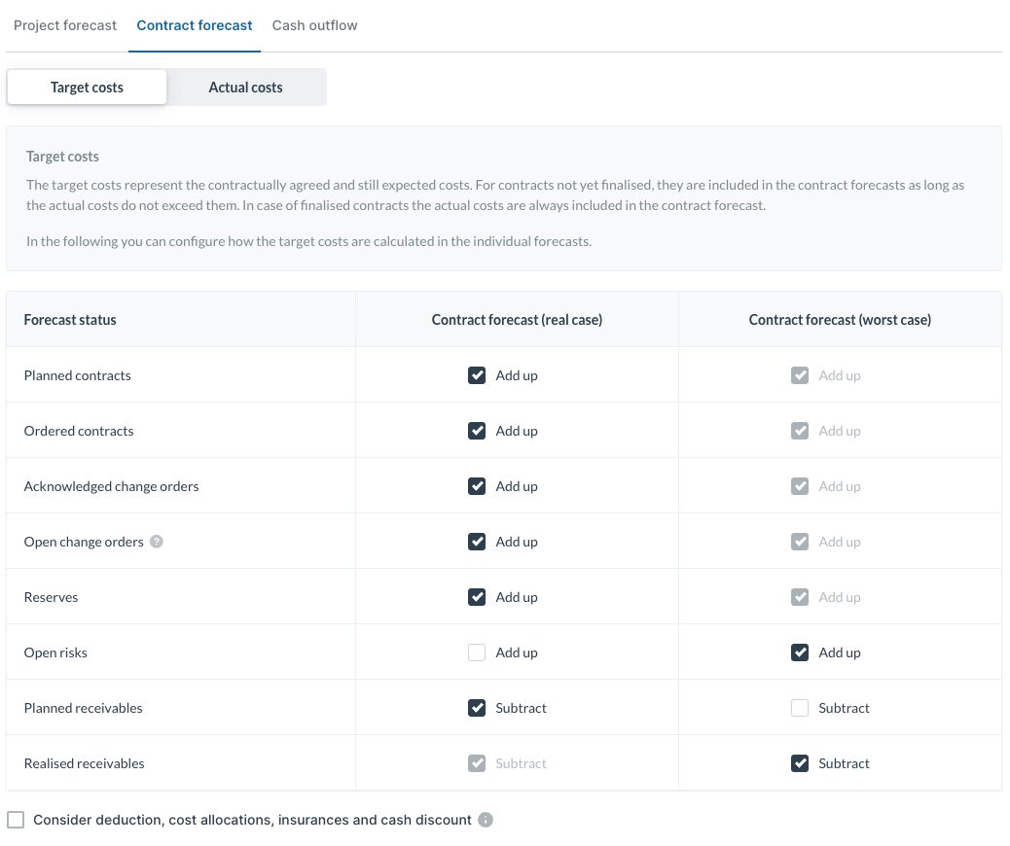
Task: Click the Reserves row label
Action: pyautogui.click(x=51, y=597)
